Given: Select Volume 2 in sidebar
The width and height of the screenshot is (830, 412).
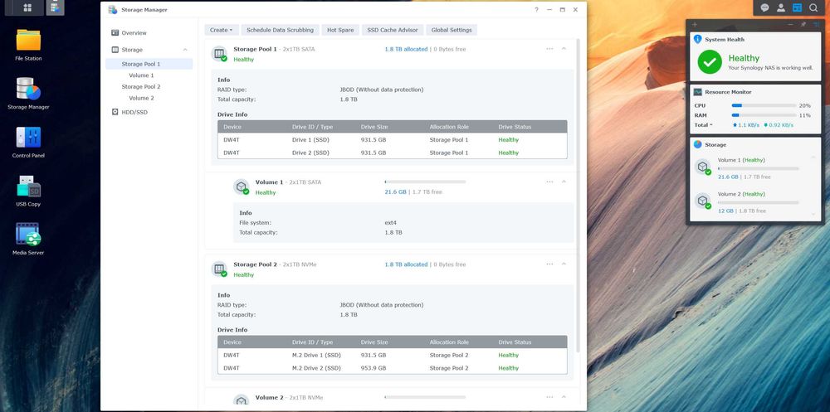Looking at the screenshot, I should [x=141, y=98].
